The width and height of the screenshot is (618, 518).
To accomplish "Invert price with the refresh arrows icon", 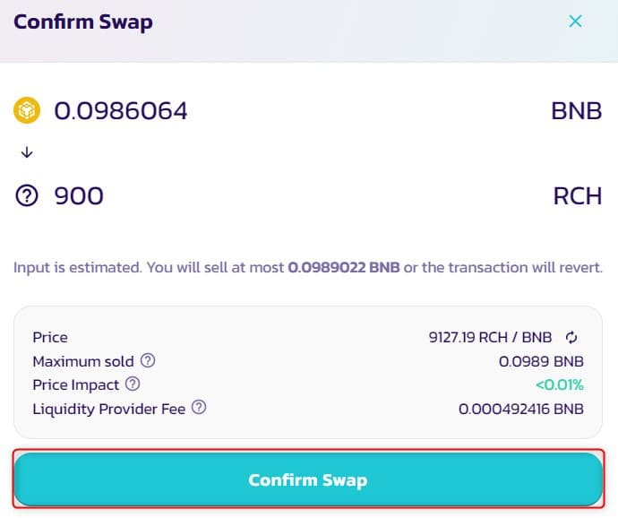I will pyautogui.click(x=571, y=337).
